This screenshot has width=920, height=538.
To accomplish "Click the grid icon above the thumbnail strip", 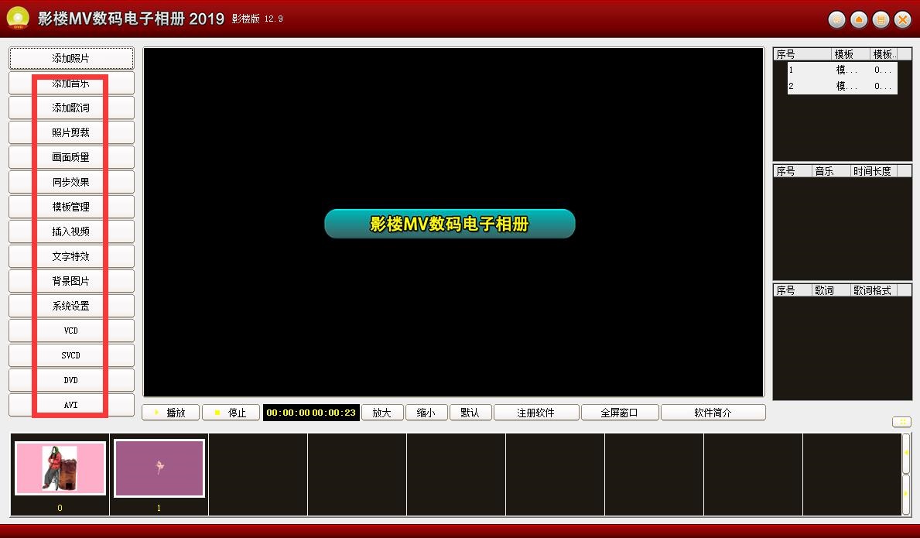I will tap(901, 422).
